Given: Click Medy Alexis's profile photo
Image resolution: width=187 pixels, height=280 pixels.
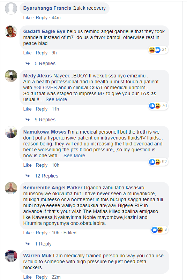Looking at the screenshot, I should click(11, 76).
